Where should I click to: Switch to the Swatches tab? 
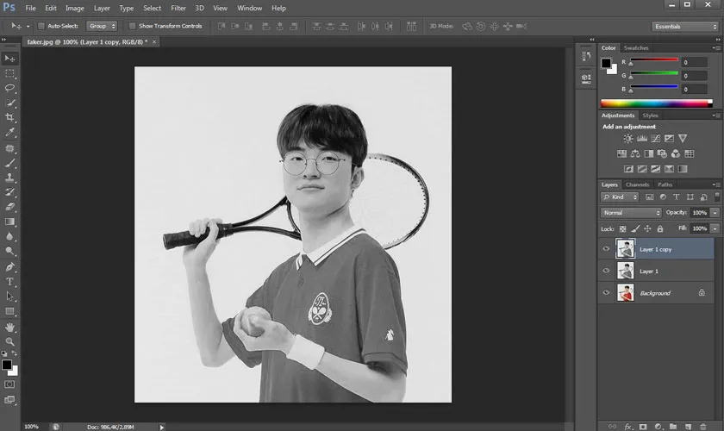coord(636,47)
